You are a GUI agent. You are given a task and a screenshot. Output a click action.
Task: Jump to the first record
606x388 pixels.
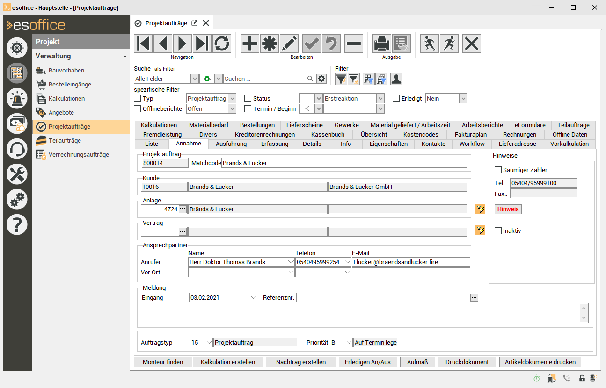click(x=143, y=43)
